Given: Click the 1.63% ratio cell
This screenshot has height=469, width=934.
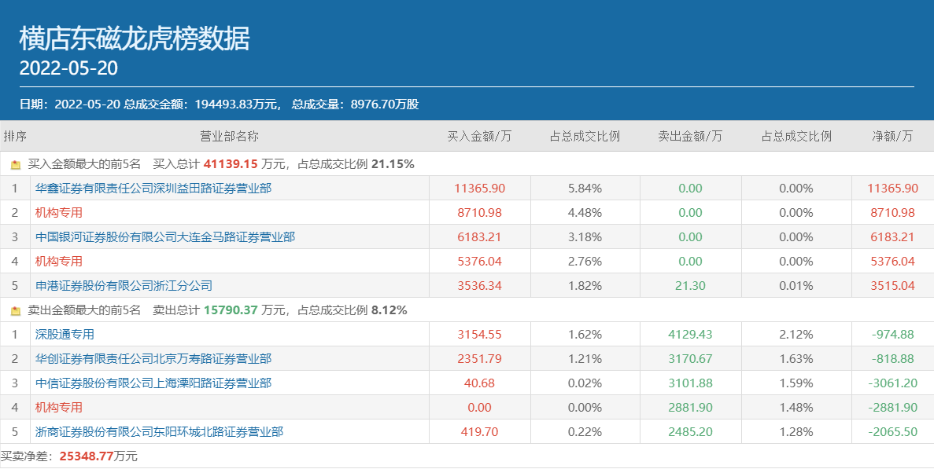Looking at the screenshot, I should click(x=796, y=359).
